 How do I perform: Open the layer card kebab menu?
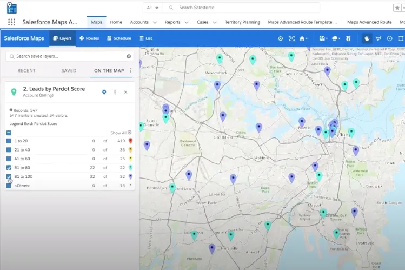click(x=115, y=92)
